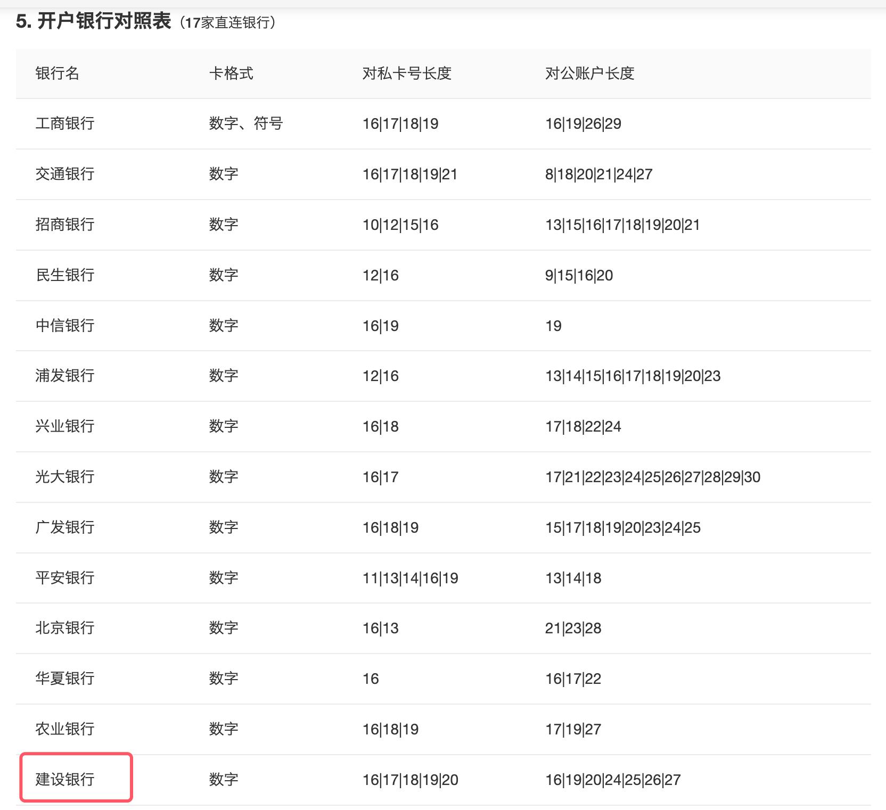
Task: Select the bank name "浦发银行"
Action: 65,376
